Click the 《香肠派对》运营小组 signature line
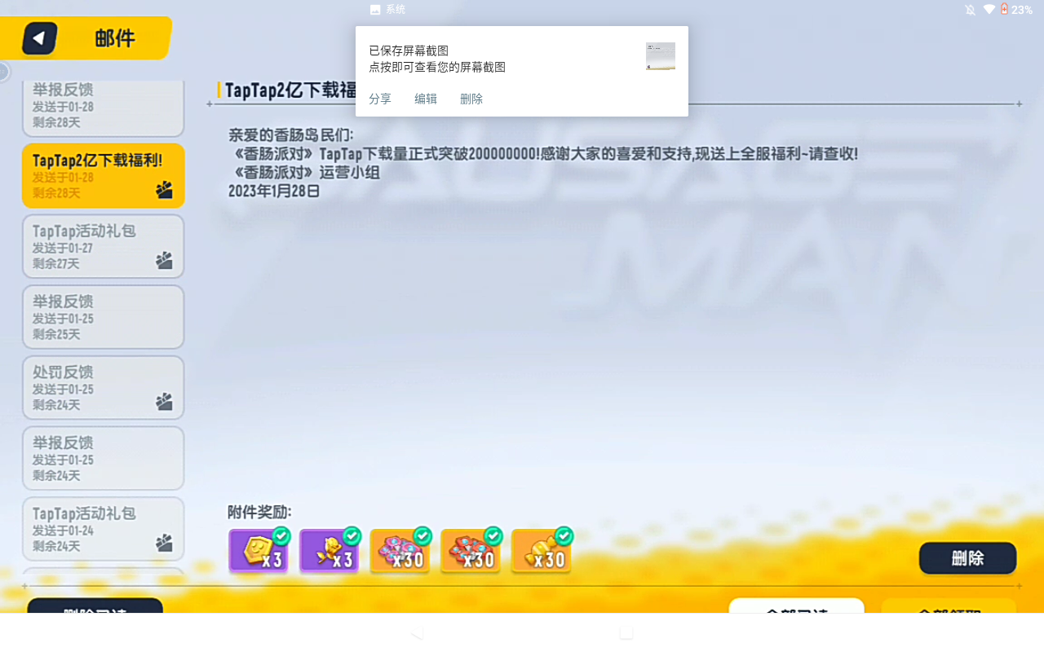The width and height of the screenshot is (1044, 652). [x=304, y=173]
